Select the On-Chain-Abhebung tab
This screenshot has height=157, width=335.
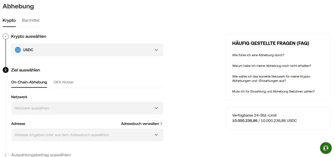click(x=29, y=82)
